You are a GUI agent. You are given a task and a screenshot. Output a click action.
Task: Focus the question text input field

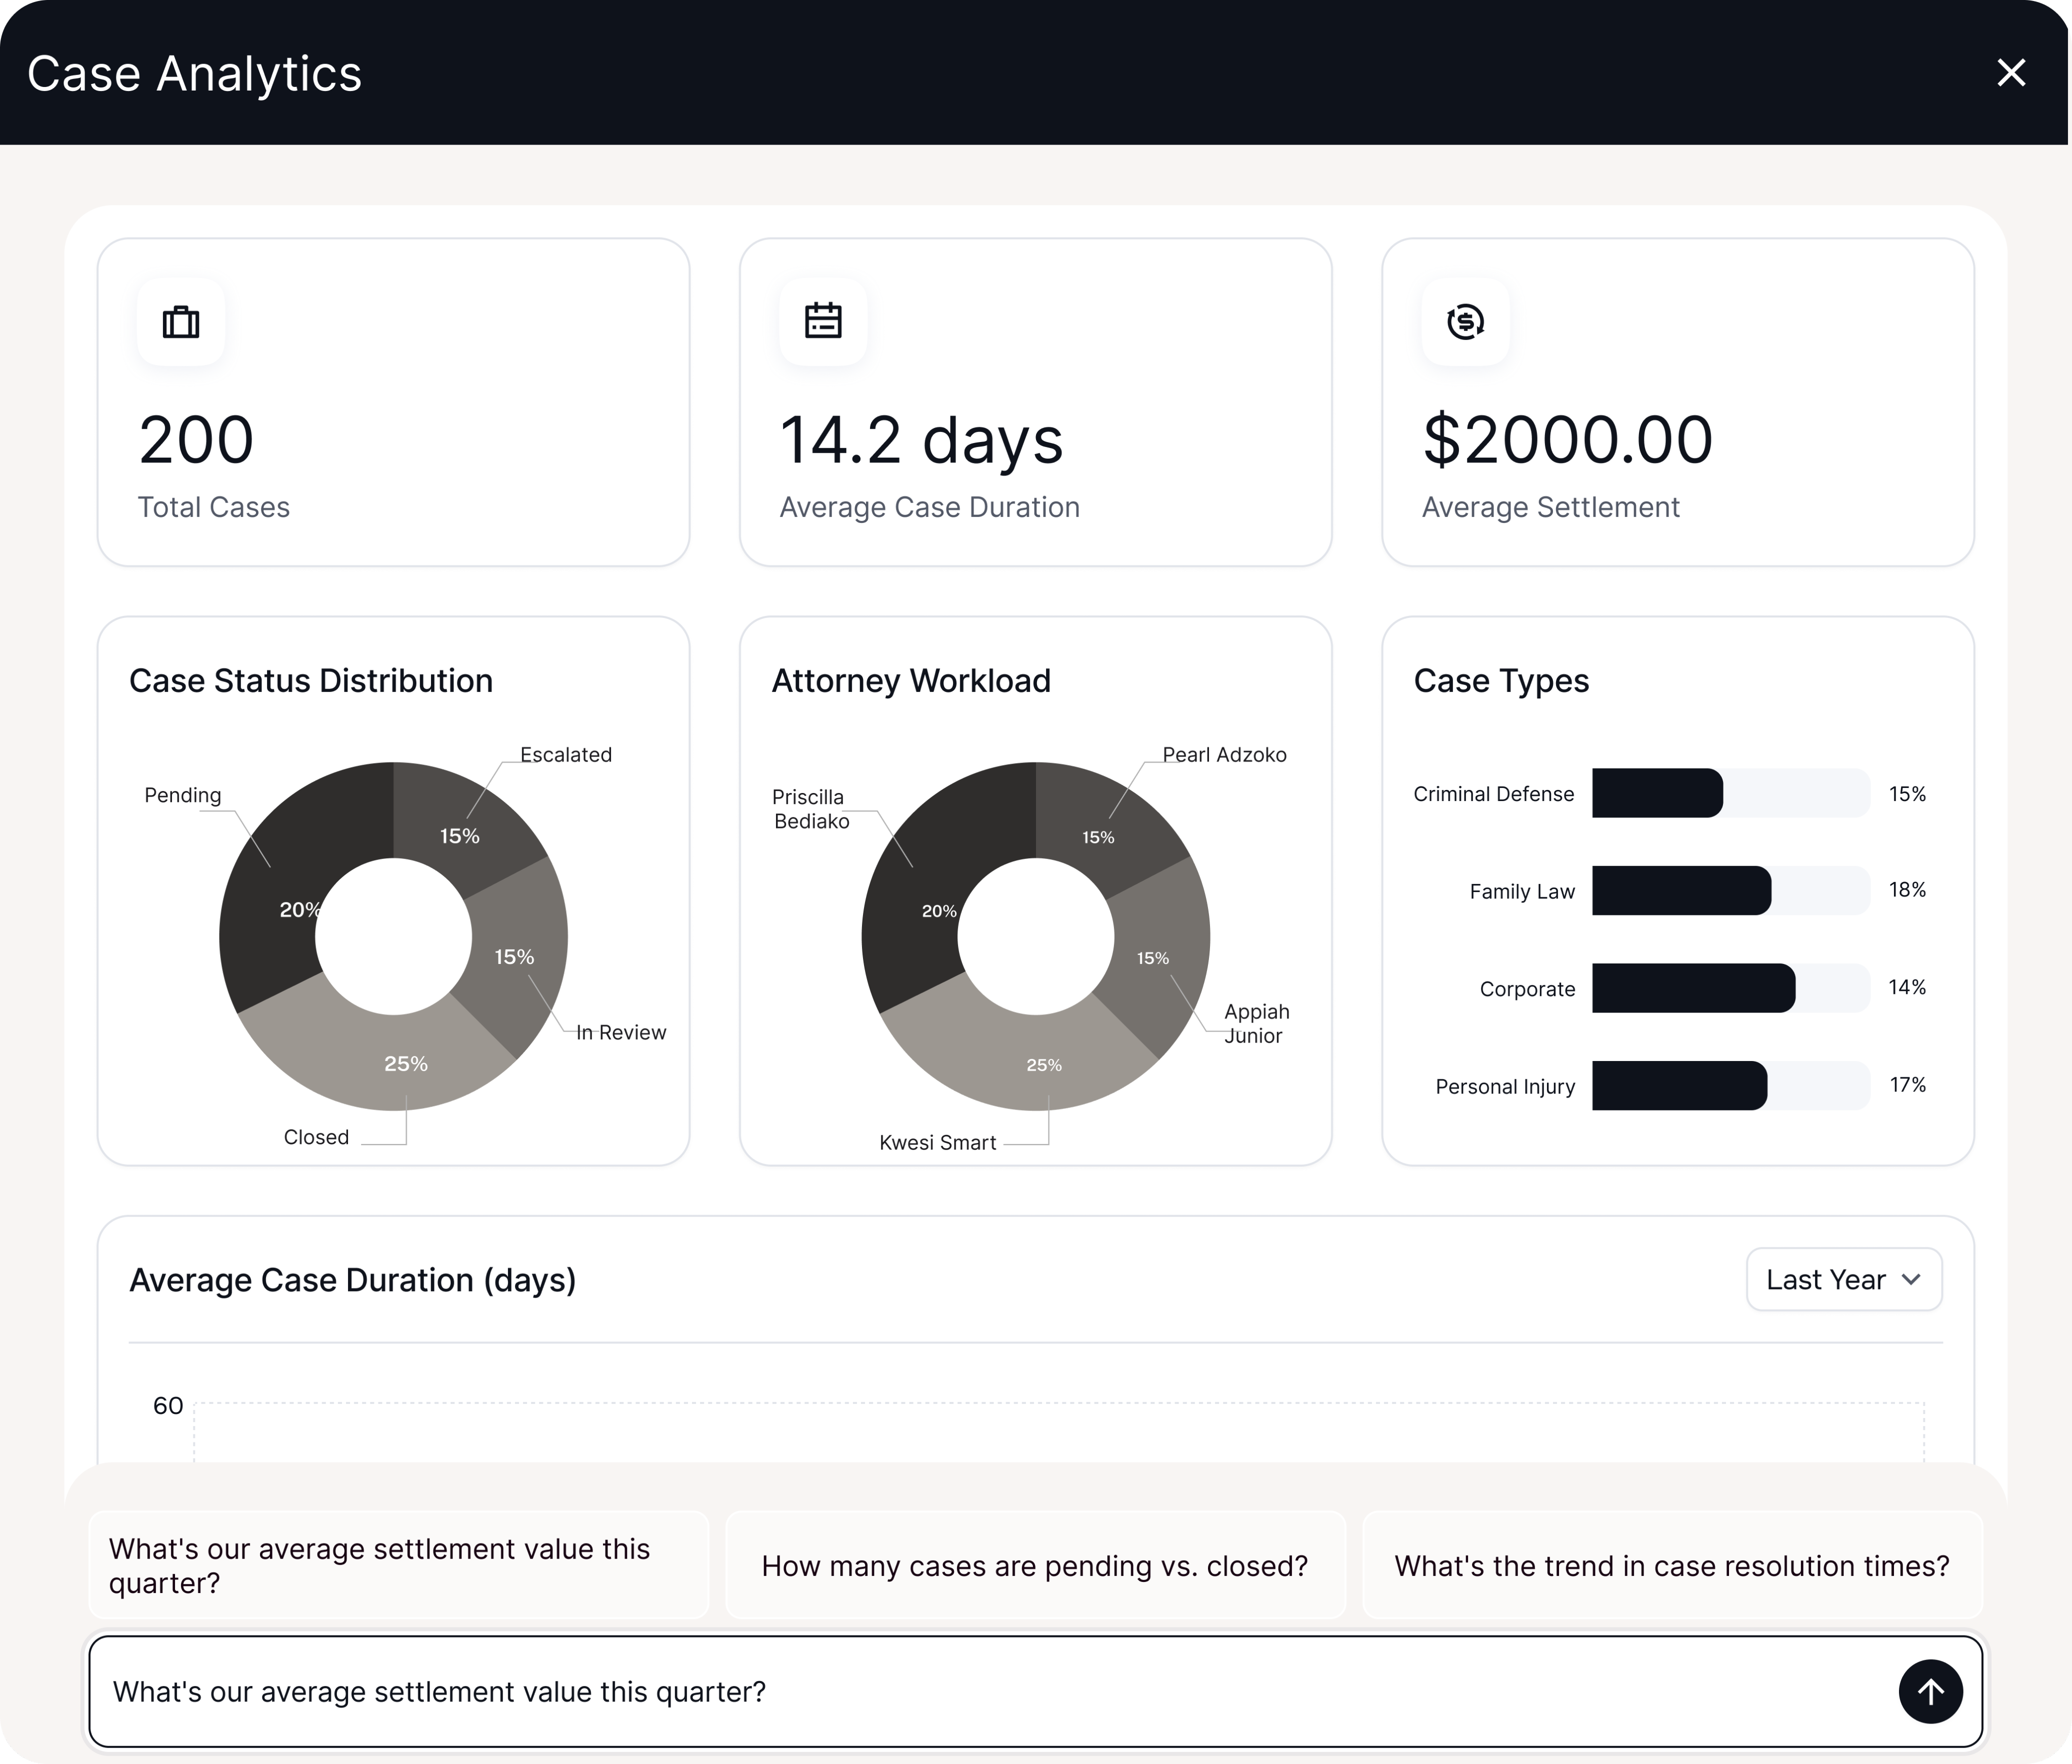click(990, 1692)
